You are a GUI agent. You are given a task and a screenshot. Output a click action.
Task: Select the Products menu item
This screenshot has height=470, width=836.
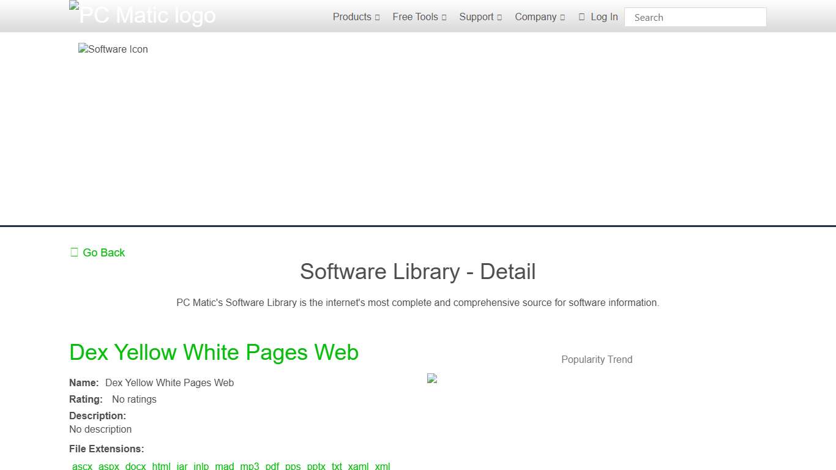352,17
